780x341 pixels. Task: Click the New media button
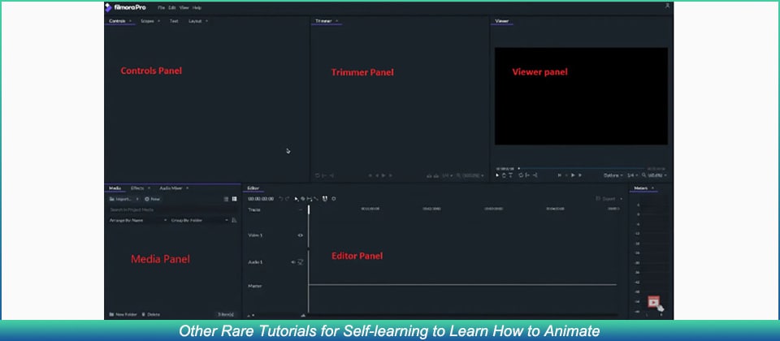[152, 199]
